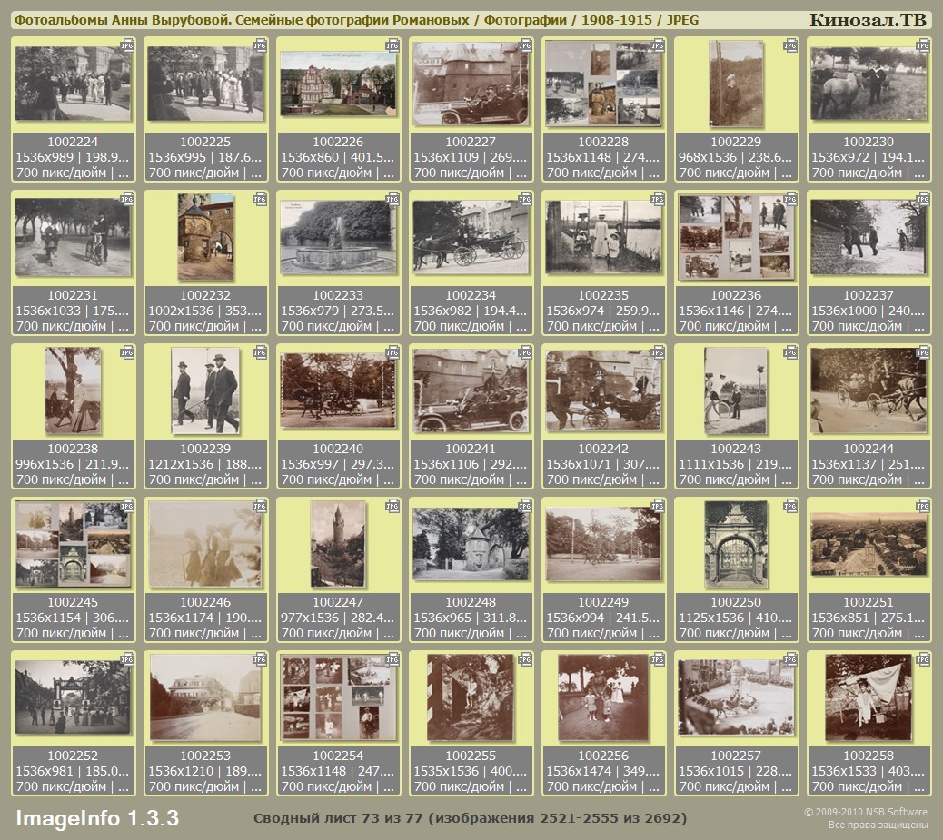Click the JPG badge on thumbnail 1002224

(127, 44)
